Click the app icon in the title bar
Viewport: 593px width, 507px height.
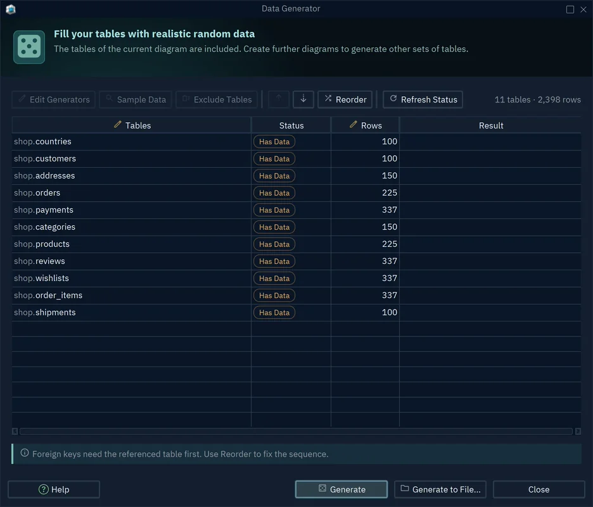(11, 9)
